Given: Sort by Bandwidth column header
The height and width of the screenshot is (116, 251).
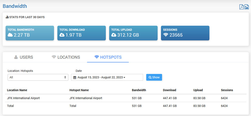Looking at the screenshot, I should [139, 90].
